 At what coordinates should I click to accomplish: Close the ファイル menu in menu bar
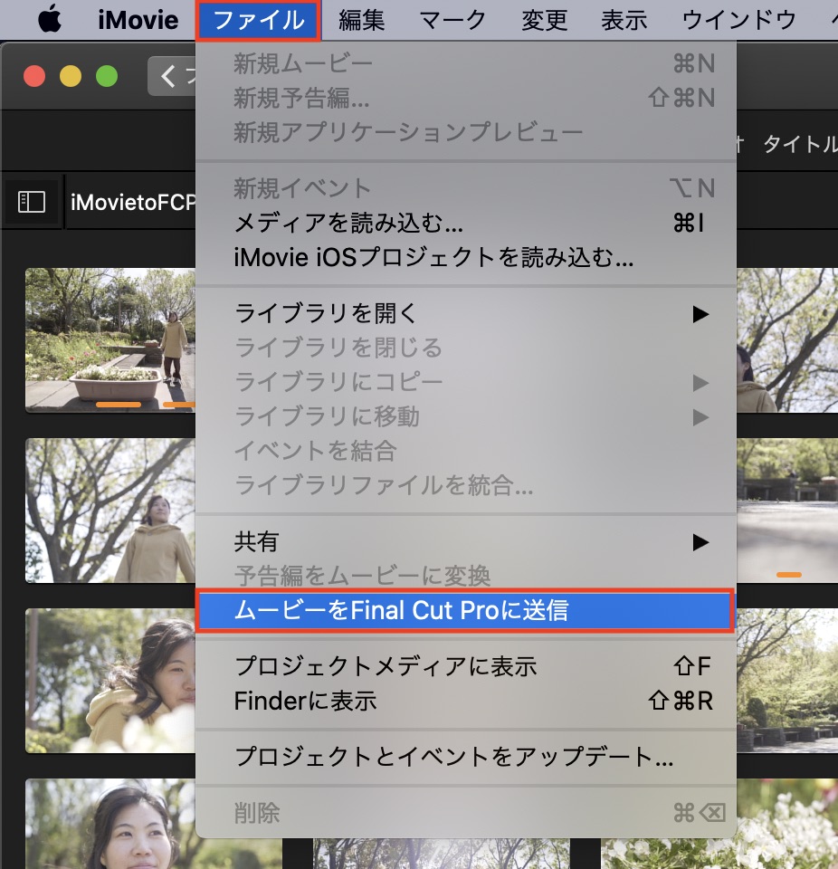(x=258, y=21)
